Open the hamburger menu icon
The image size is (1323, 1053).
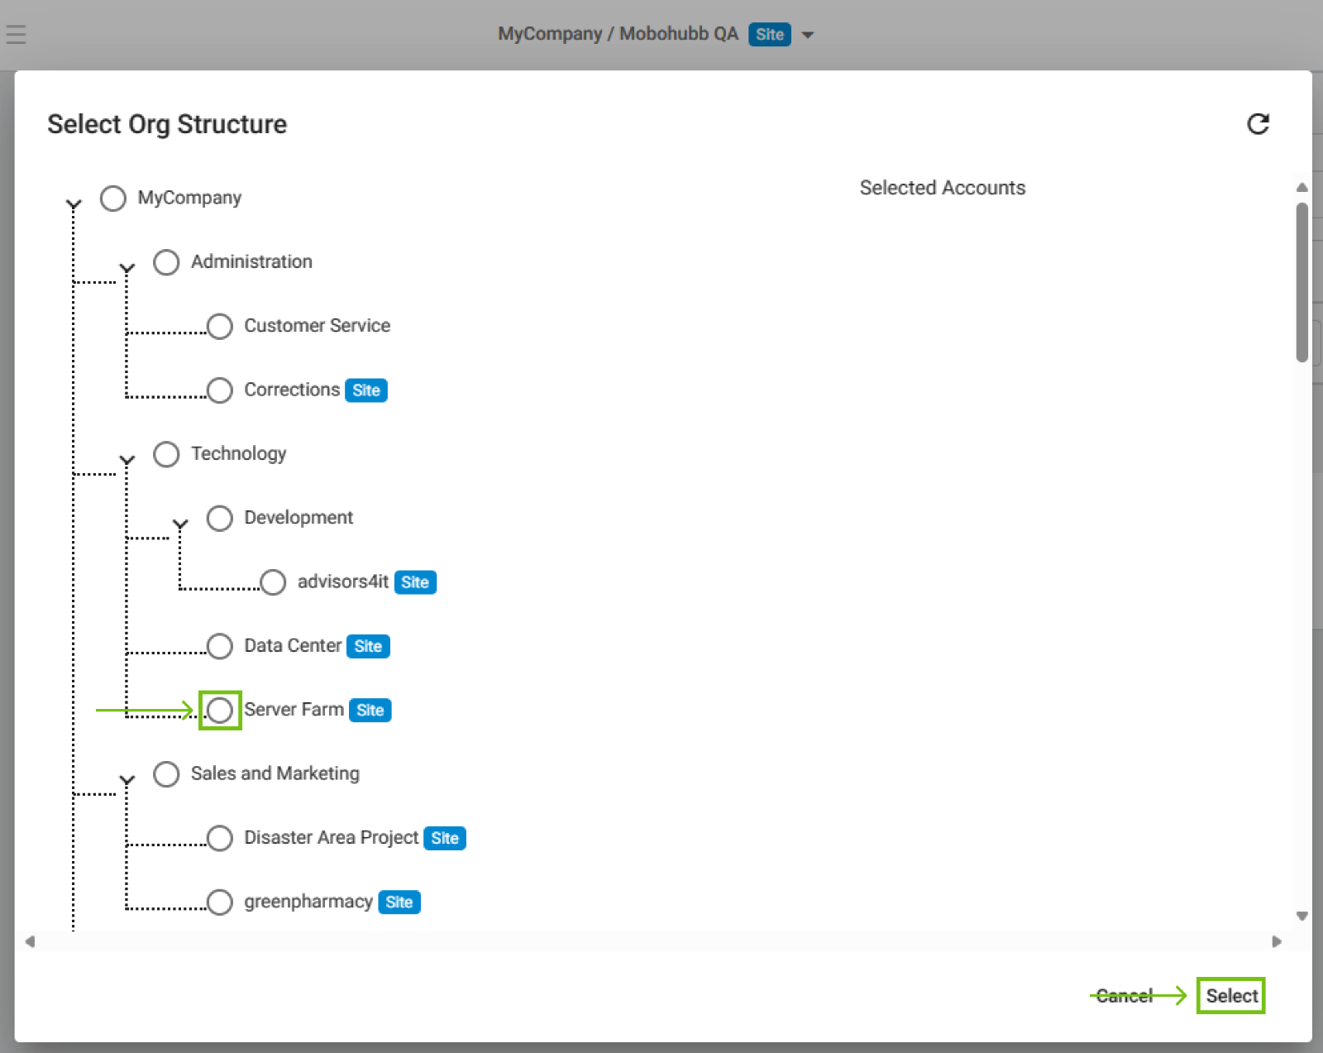16,35
